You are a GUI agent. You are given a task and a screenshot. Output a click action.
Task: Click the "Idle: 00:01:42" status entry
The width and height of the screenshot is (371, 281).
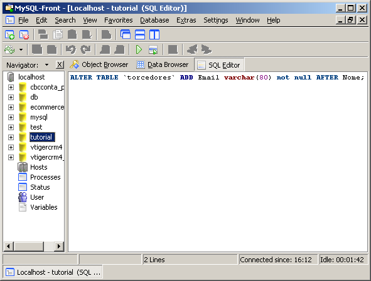pos(342,260)
